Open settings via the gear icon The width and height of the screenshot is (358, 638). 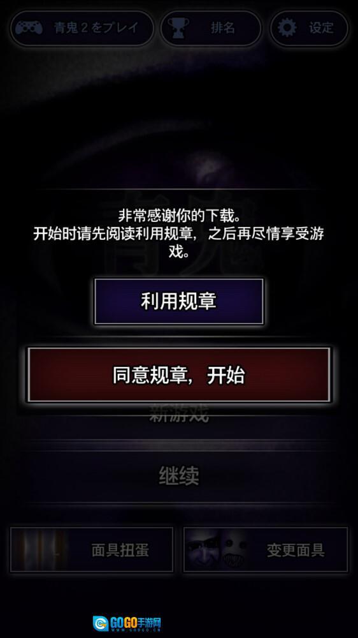pyautogui.click(x=287, y=27)
